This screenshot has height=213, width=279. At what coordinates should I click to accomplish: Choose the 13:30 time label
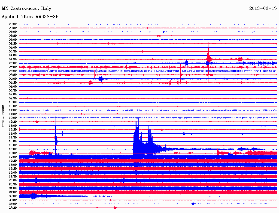click(13, 129)
